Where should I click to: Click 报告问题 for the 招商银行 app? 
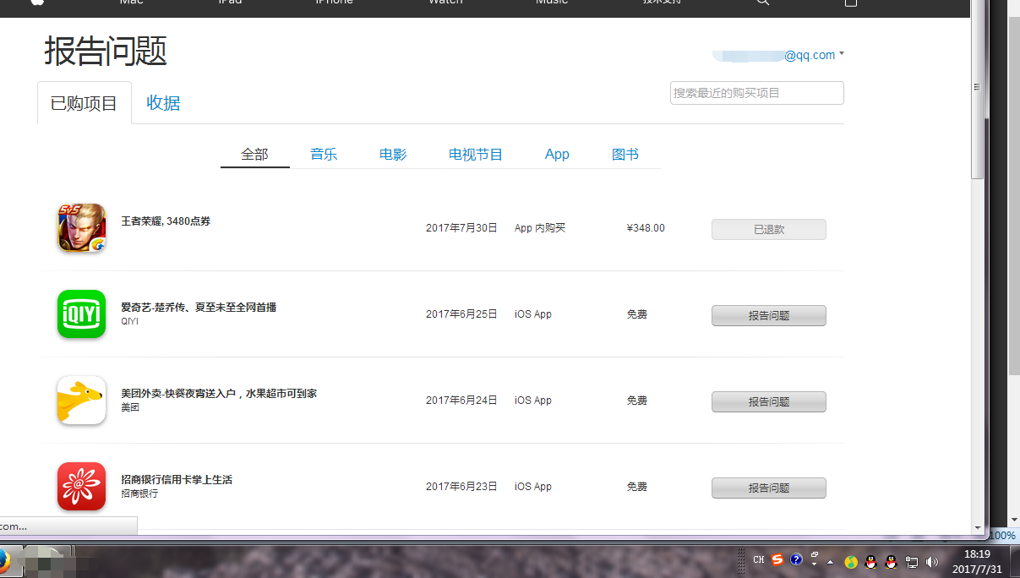click(769, 488)
